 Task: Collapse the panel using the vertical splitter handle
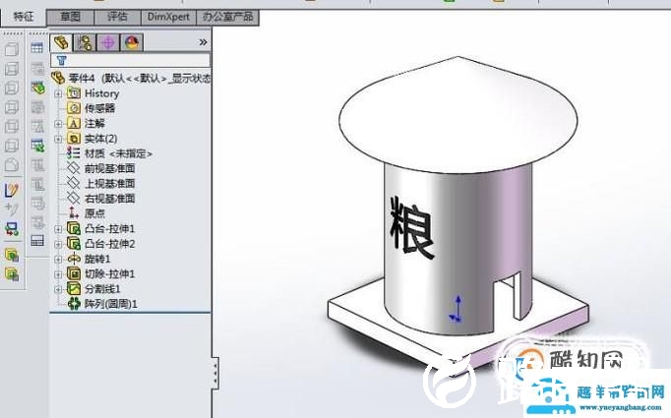click(x=215, y=373)
